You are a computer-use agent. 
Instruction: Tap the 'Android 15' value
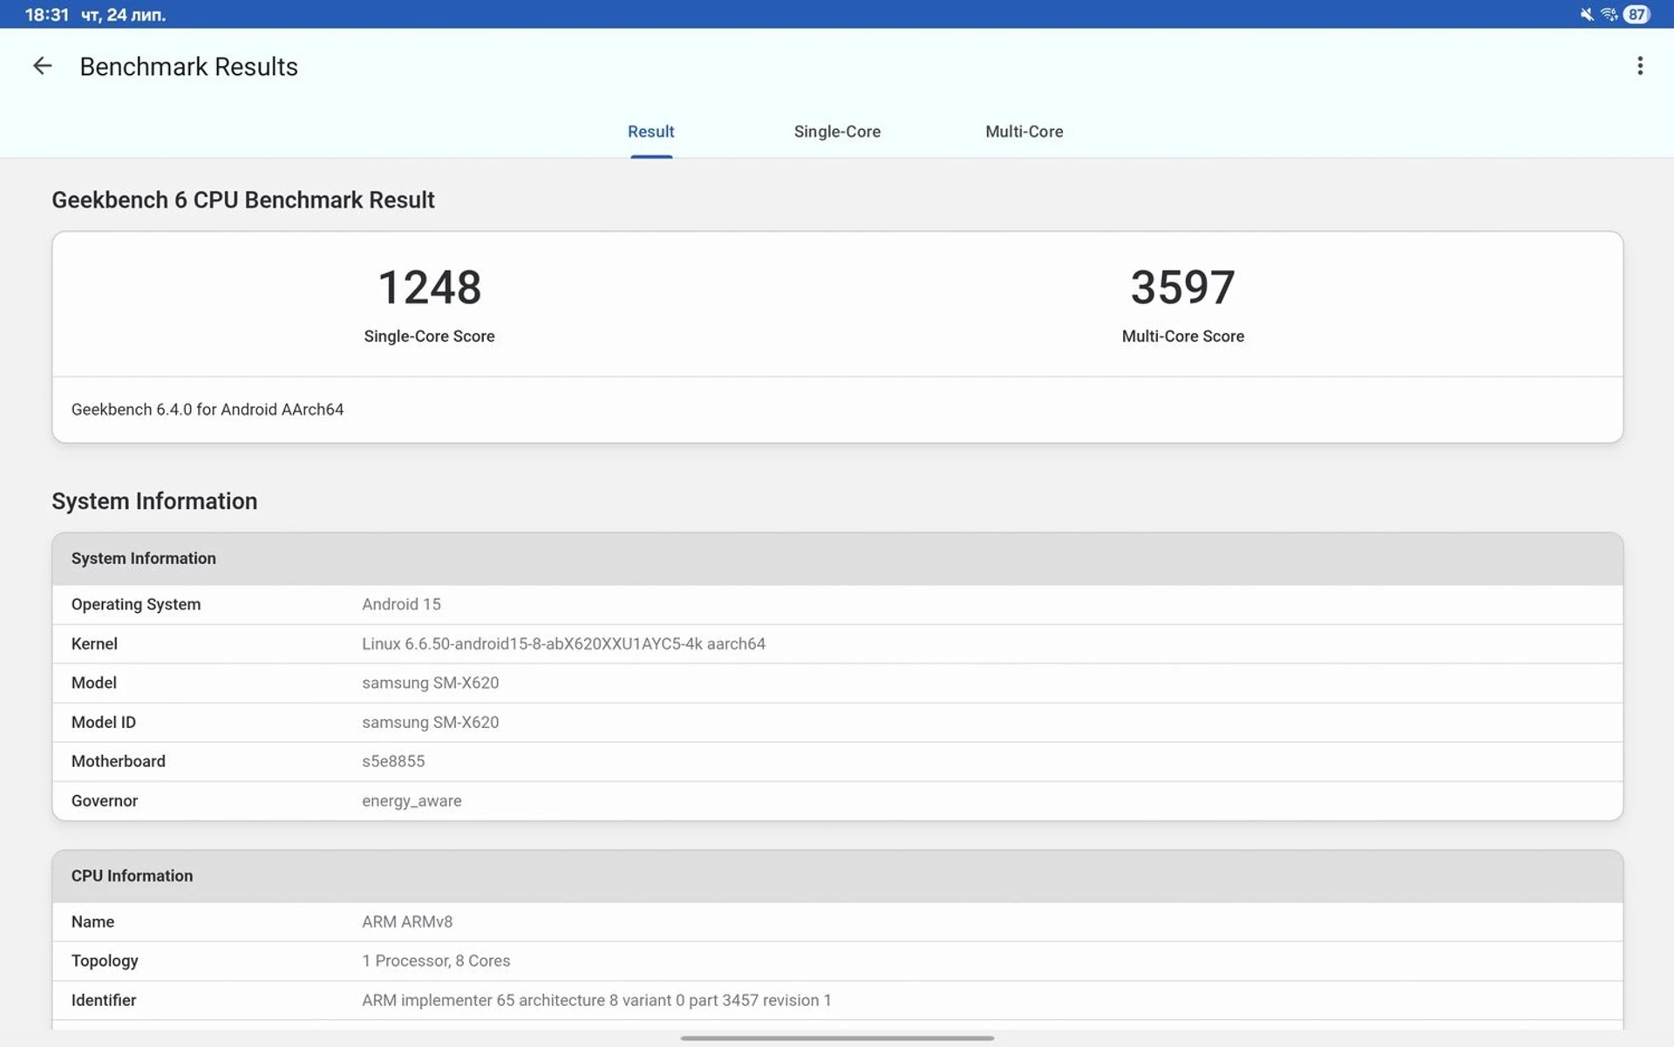(x=401, y=604)
